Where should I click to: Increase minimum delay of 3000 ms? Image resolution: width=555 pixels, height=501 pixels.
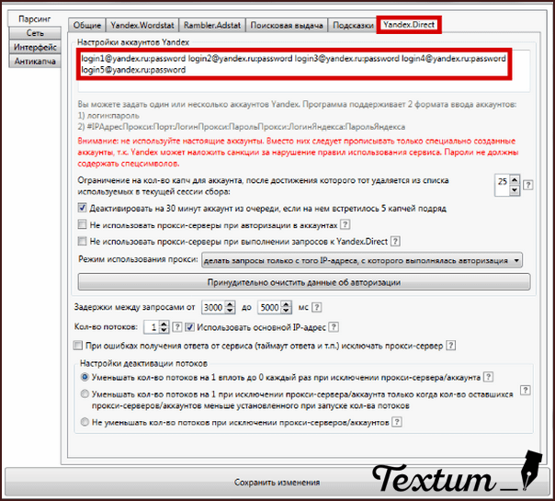click(x=230, y=304)
